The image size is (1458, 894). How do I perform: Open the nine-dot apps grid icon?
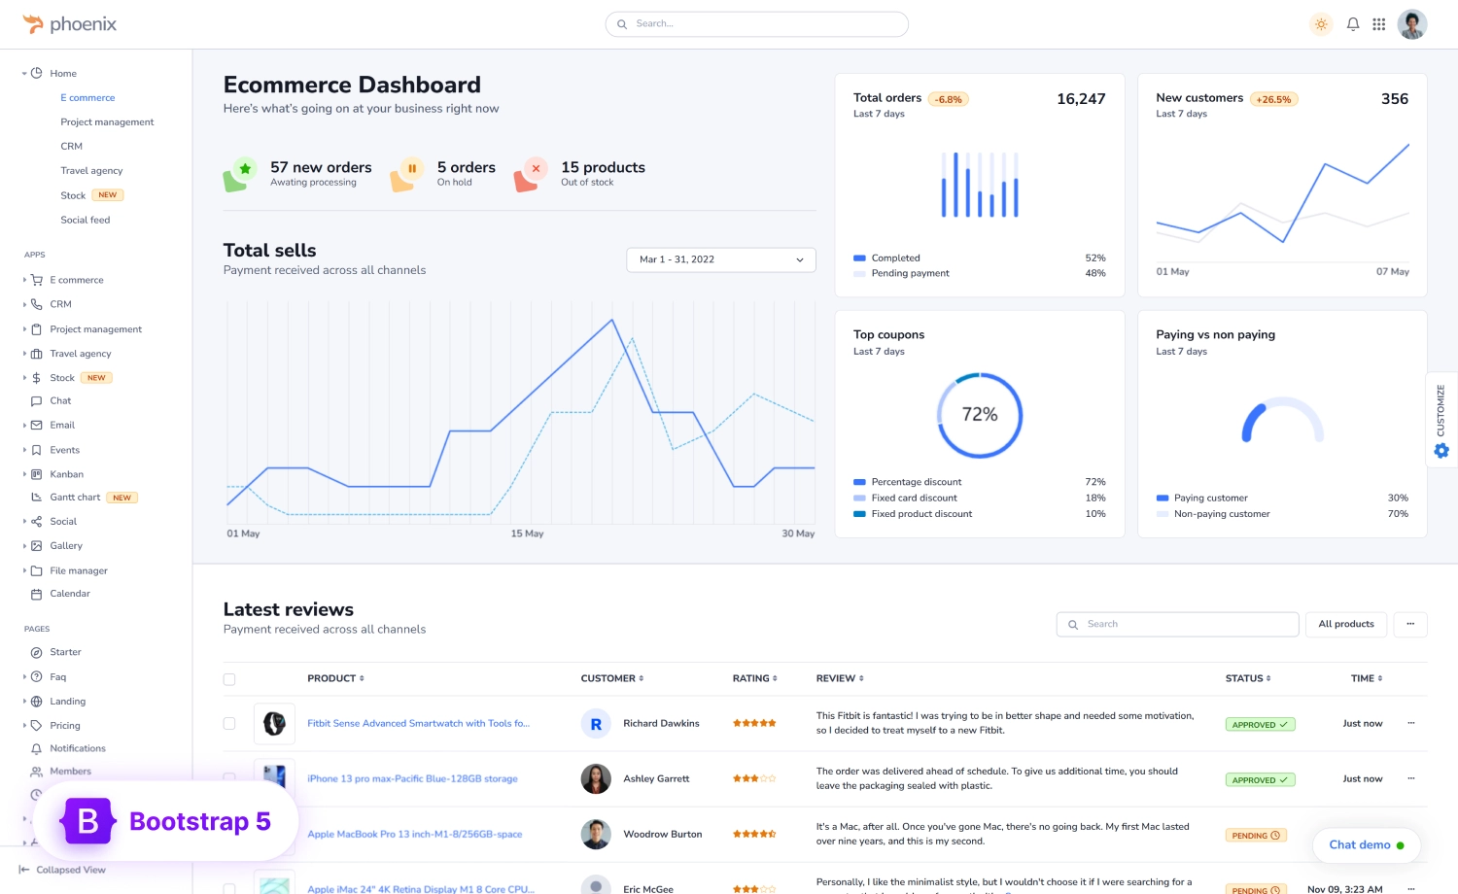pos(1379,24)
